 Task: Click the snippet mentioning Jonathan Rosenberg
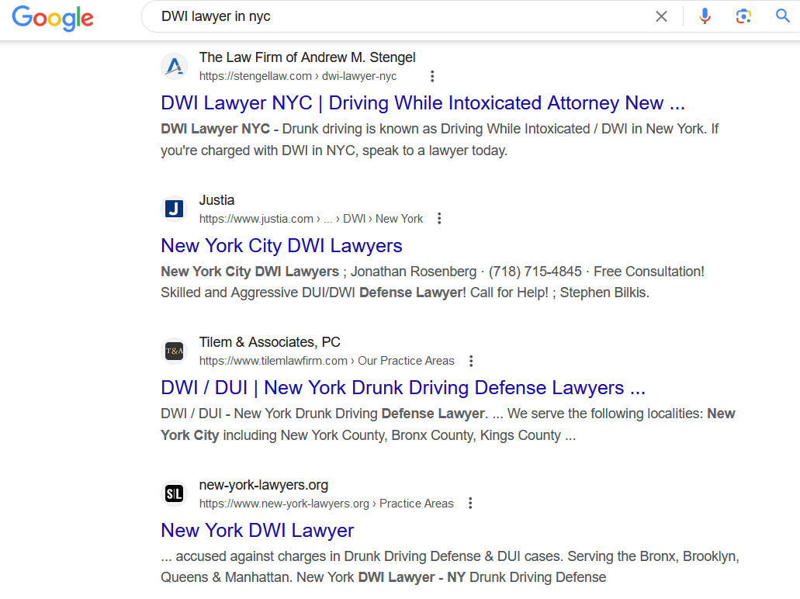click(433, 282)
